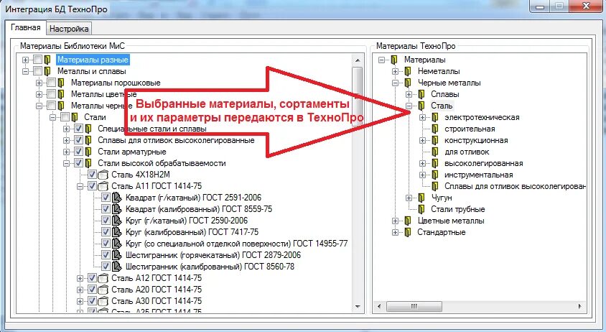Click folder icon beside строительная
Screen dimensions: 606x332
pyautogui.click(x=435, y=129)
